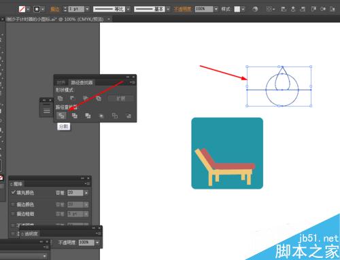The width and height of the screenshot is (340, 260).
Task: Select the Transparency (透明度) panel tab
Action: [30, 234]
